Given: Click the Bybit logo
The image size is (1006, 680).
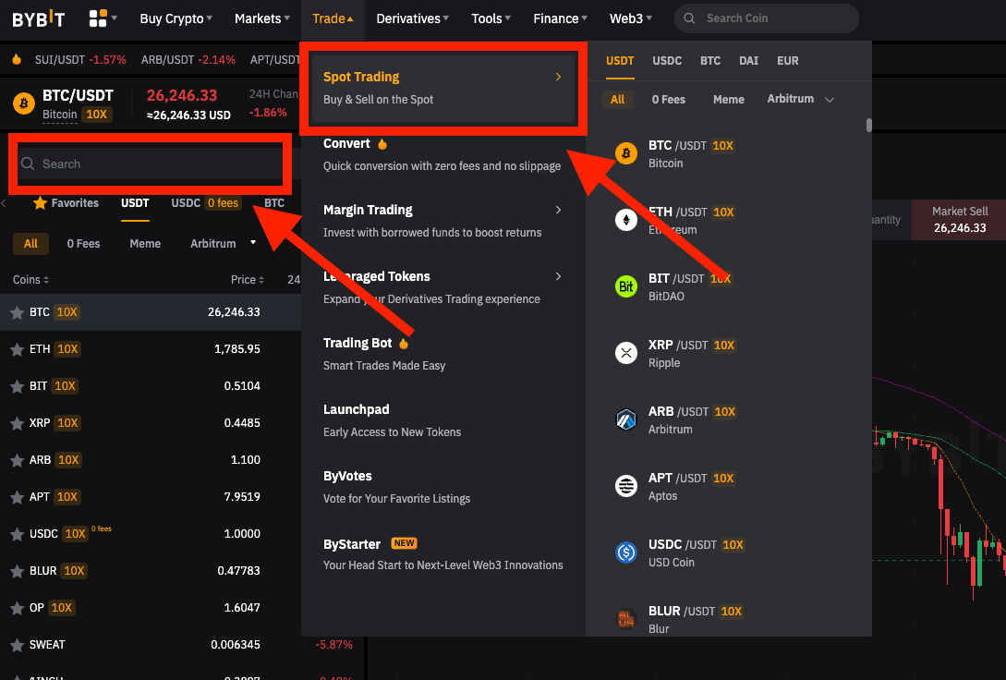Looking at the screenshot, I should point(39,19).
